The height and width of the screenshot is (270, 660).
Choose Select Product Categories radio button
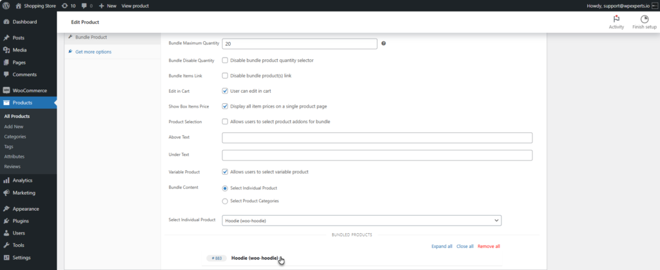[225, 201]
